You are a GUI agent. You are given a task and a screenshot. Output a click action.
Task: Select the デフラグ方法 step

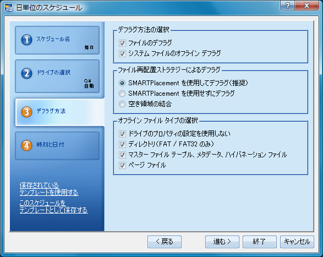tap(60, 112)
